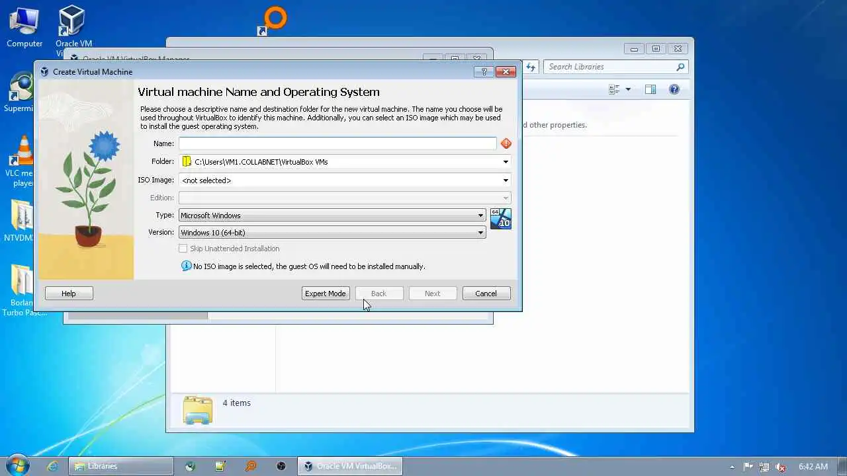Click the 6:42 AM system clock
This screenshot has width=847, height=476.
tap(813, 466)
